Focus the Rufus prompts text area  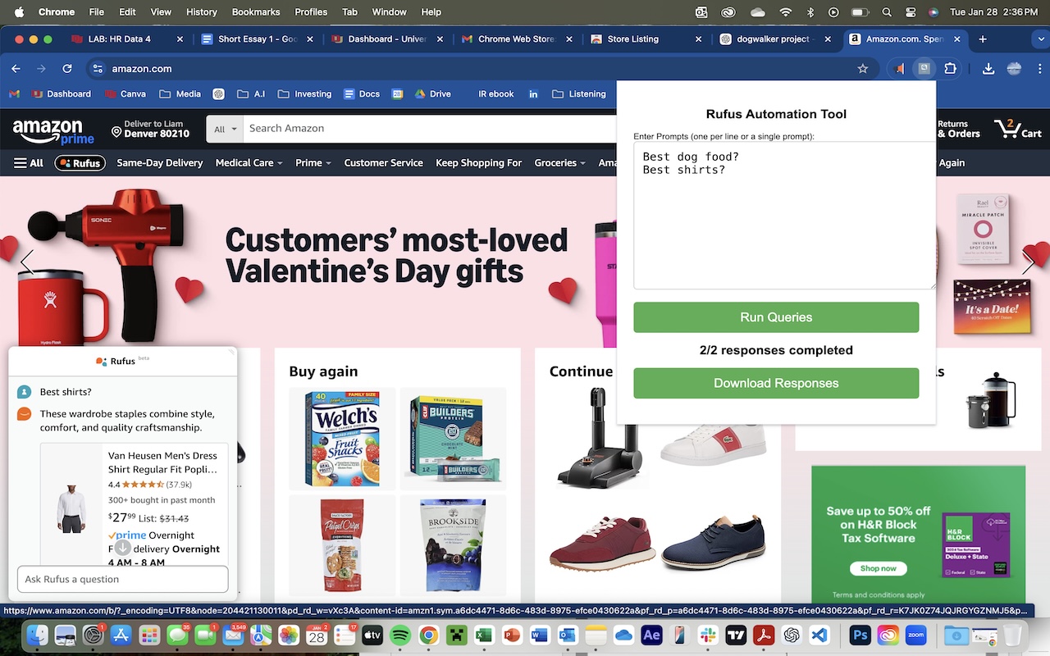pyautogui.click(x=784, y=216)
